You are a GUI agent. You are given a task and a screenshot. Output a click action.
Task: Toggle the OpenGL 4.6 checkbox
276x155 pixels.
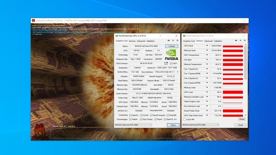(x=165, y=119)
